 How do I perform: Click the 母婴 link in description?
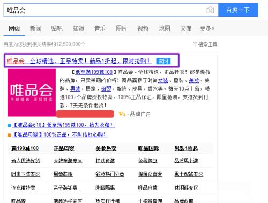click(x=106, y=89)
